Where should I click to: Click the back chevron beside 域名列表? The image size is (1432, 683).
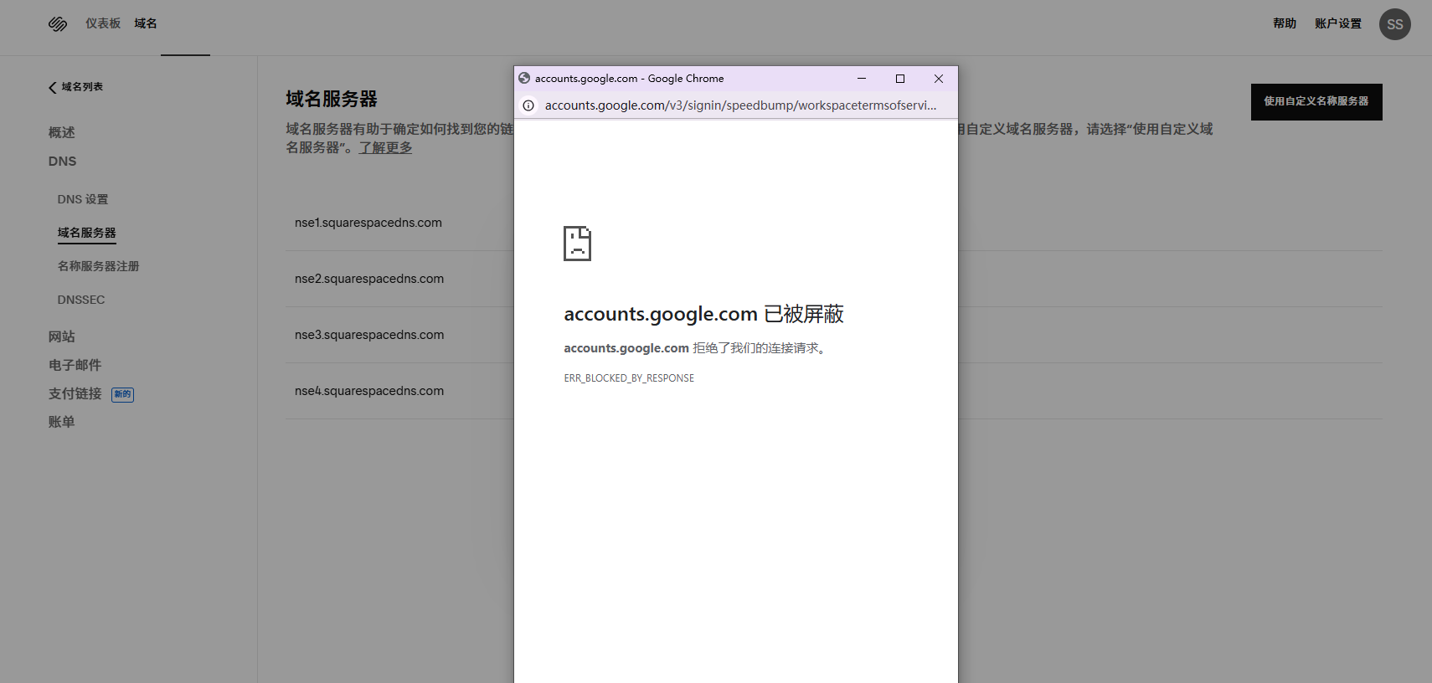(x=53, y=87)
